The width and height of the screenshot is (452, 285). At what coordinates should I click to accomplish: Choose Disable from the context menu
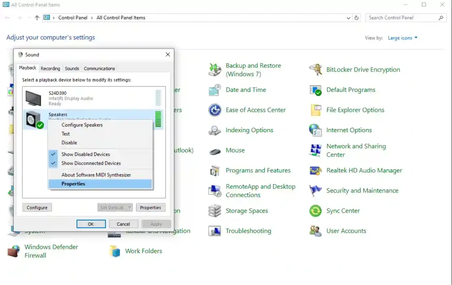[x=100, y=143]
